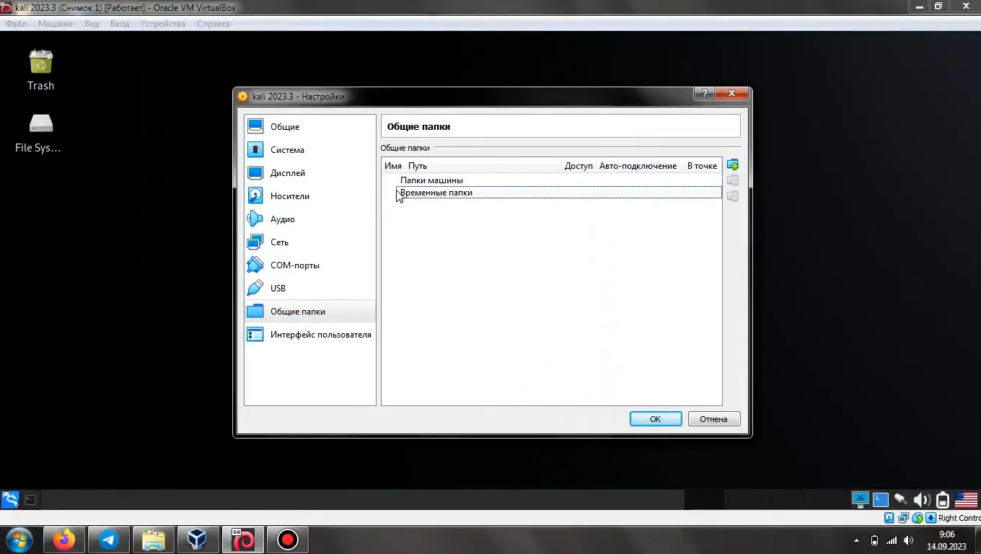The height and width of the screenshot is (554, 981).
Task: Open the Ввод menu
Action: [120, 24]
